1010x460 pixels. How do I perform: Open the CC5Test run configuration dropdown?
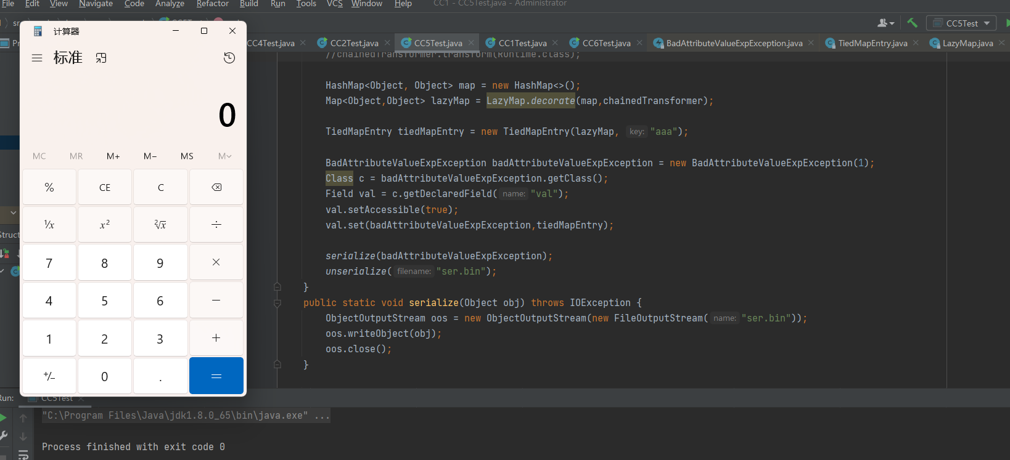tap(961, 23)
